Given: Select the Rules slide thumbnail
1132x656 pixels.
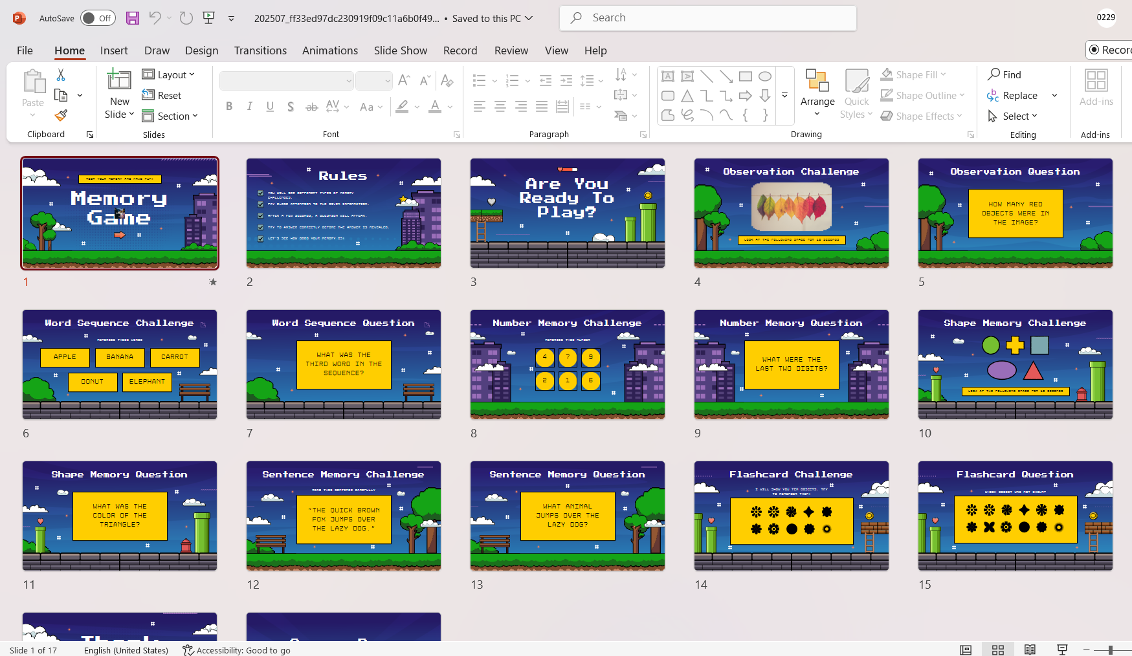Looking at the screenshot, I should (344, 213).
